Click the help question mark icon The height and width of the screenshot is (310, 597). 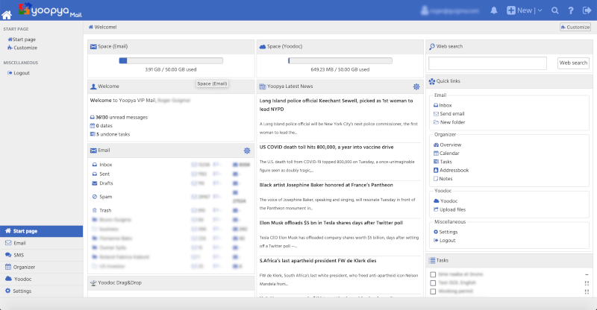pyautogui.click(x=570, y=10)
